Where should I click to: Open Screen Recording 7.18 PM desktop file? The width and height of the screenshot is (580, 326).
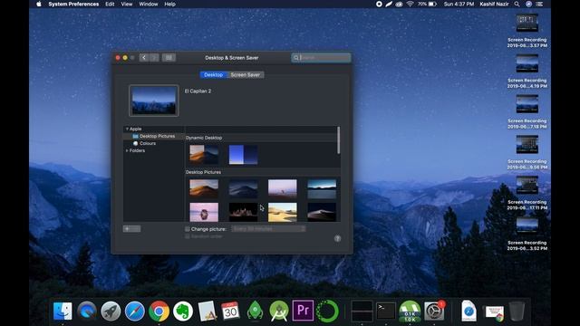527,112
